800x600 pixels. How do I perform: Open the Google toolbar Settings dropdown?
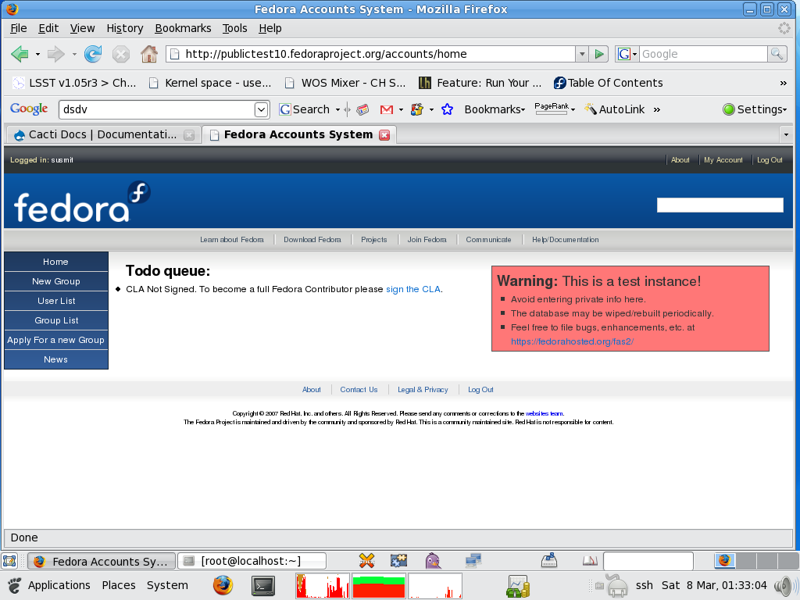[755, 109]
